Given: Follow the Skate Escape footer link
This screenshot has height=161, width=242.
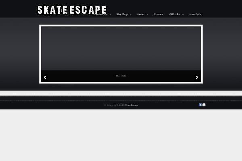Looking at the screenshot, I should click(131, 105).
